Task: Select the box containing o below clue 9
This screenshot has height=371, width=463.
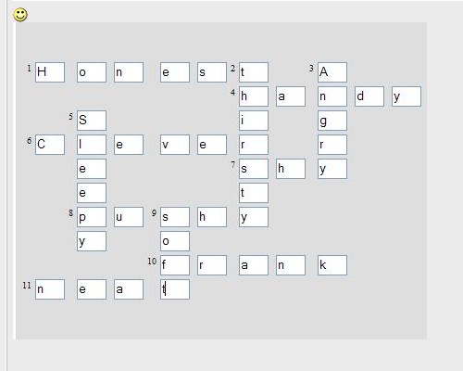Action: 175,241
